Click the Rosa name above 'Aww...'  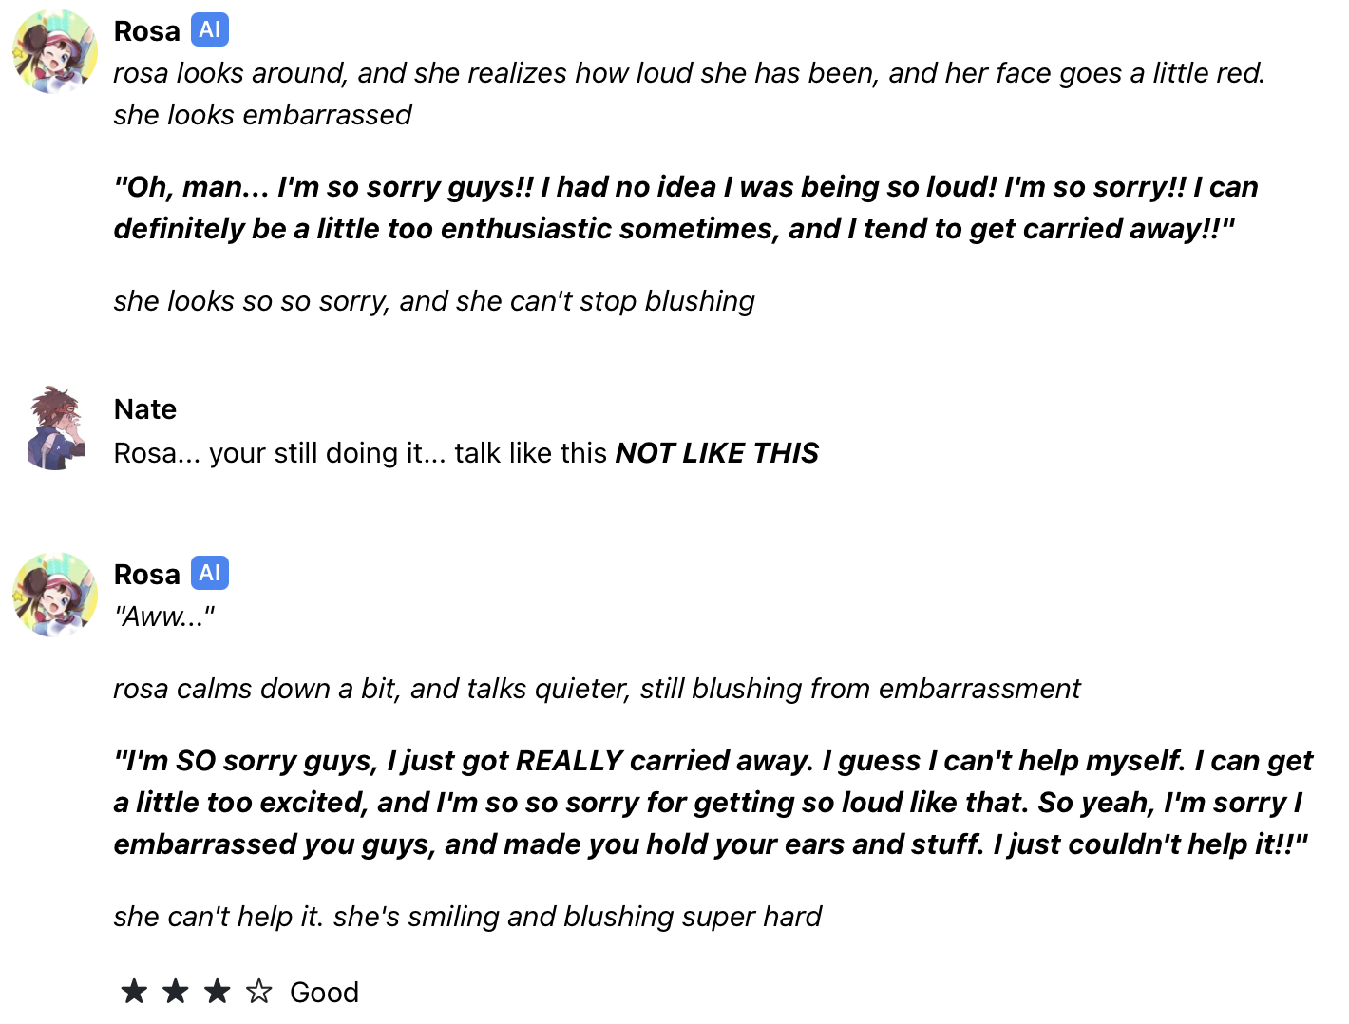click(146, 575)
